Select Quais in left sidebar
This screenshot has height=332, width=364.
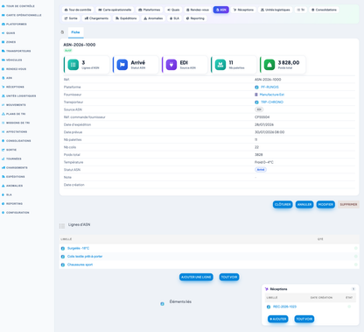point(9,33)
